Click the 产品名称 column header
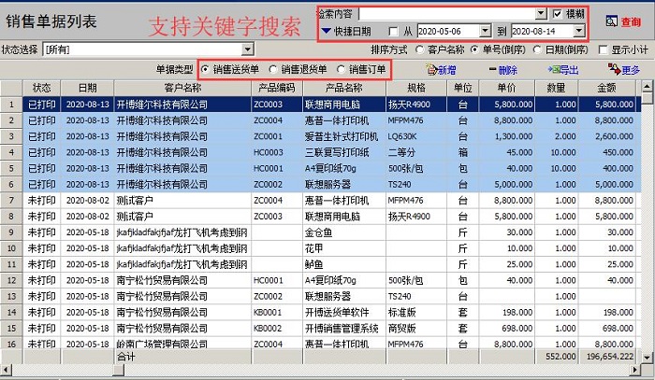The width and height of the screenshot is (655, 380). pyautogui.click(x=344, y=88)
